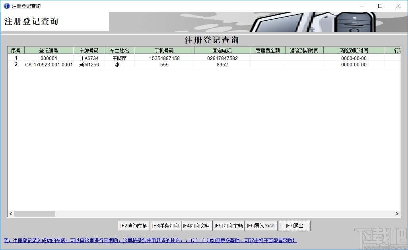The image size is (408, 250).
Task: Click the 强险到期时间 column header
Action: point(304,50)
